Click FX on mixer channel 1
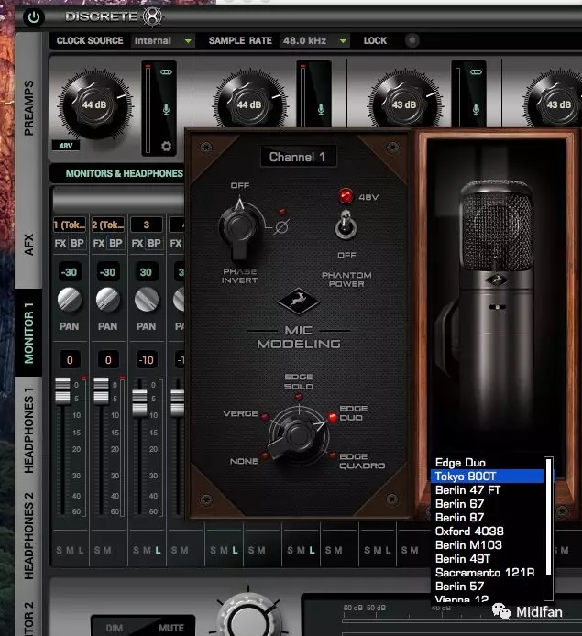 click(60, 243)
